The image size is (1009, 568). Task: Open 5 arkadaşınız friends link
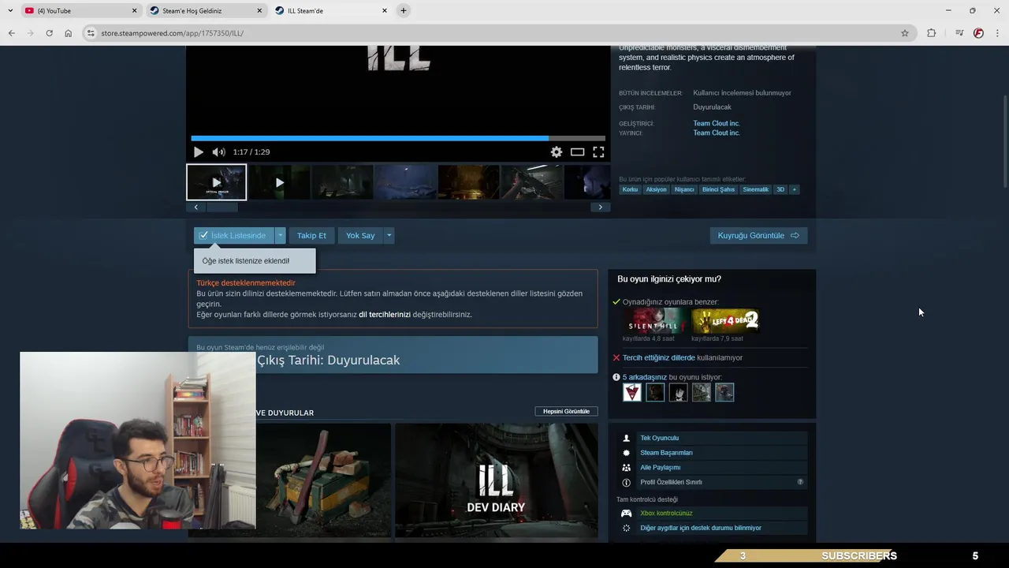click(645, 377)
